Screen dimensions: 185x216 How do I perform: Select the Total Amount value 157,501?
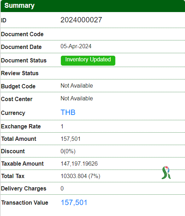[x=71, y=139]
